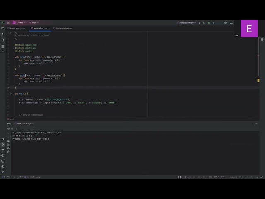The height and width of the screenshot is (199, 265).
Task: Click the run gutter icon on line 1
Action: [10, 33]
